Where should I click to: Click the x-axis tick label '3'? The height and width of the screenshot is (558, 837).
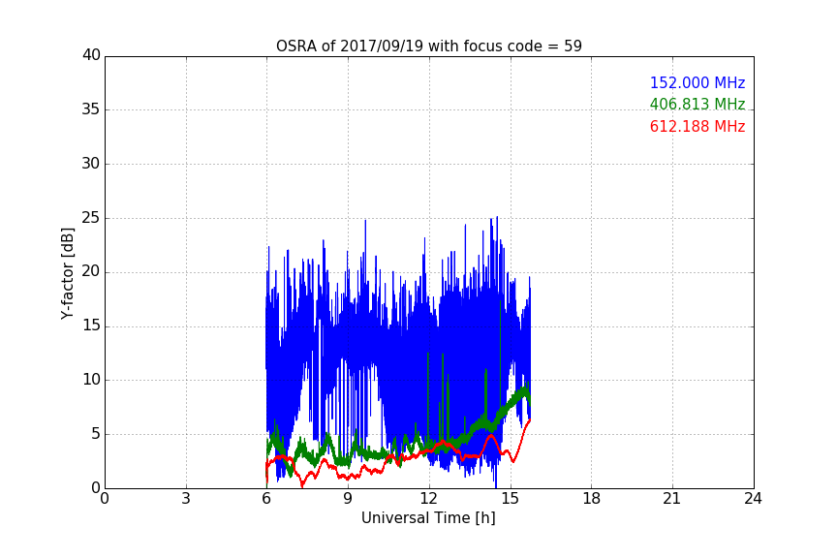(x=186, y=499)
